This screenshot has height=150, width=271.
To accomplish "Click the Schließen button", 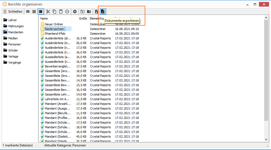I will coord(13,12).
